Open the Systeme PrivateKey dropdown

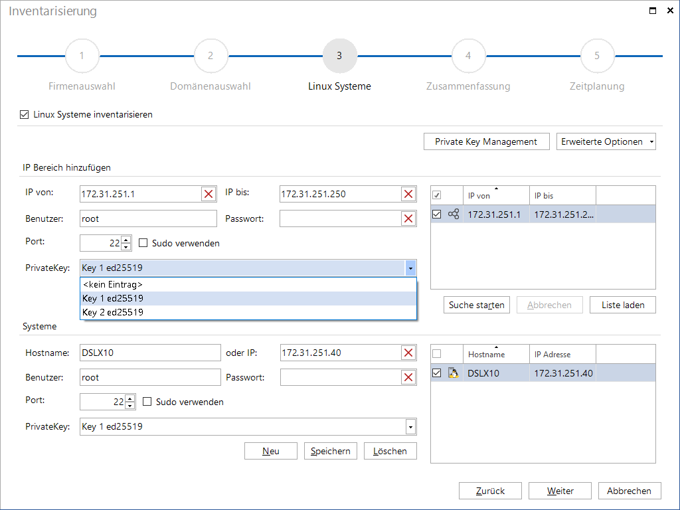pos(410,427)
